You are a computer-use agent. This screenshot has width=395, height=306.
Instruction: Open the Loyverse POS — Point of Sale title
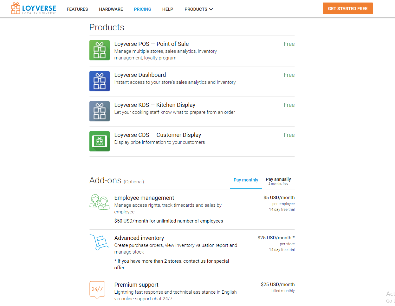click(152, 44)
